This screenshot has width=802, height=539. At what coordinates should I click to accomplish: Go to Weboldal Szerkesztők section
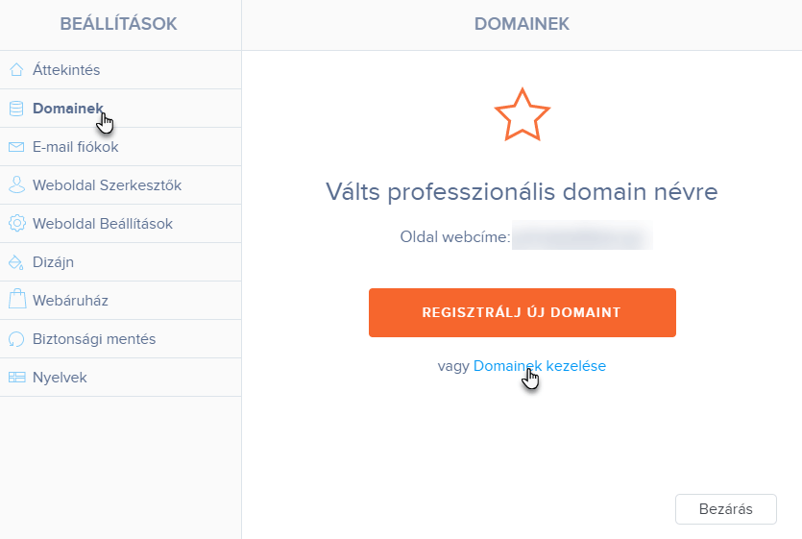tap(121, 185)
